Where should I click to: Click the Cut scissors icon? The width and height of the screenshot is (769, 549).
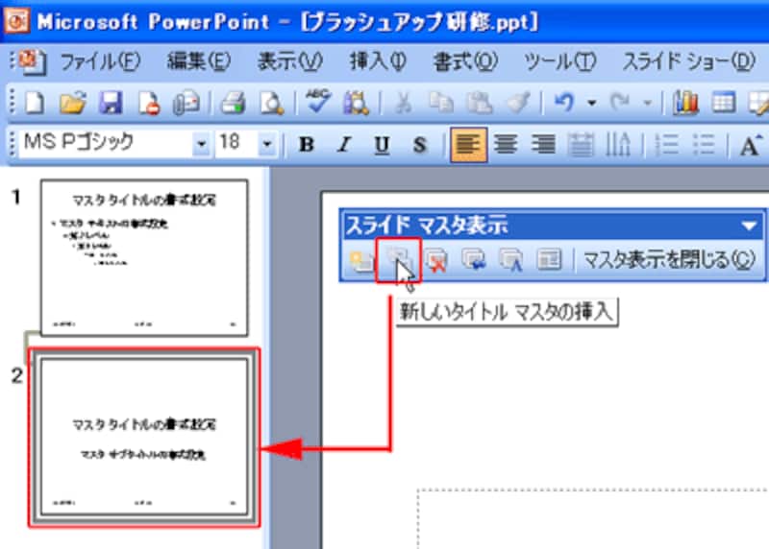pos(403,103)
